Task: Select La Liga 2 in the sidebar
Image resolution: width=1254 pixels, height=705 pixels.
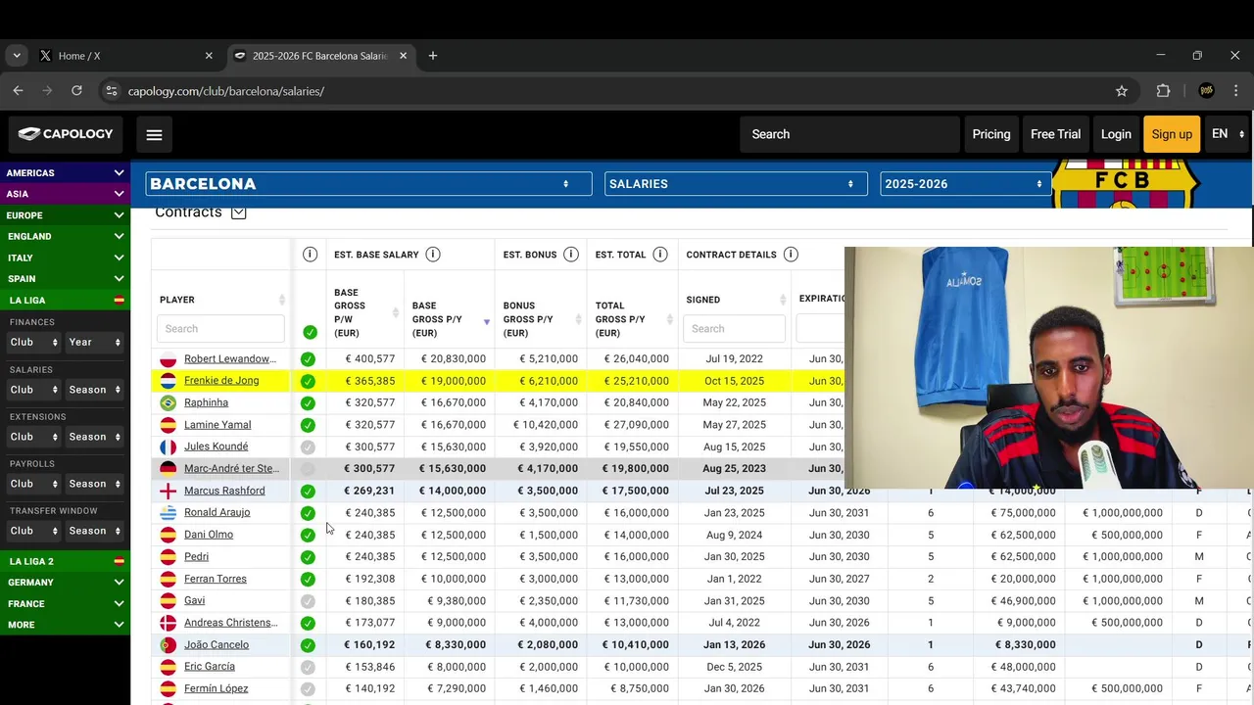Action: 65,561
